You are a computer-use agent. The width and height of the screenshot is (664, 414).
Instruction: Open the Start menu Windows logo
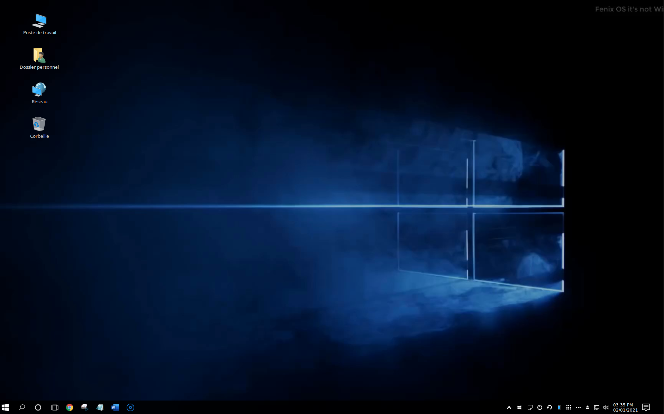click(x=5, y=407)
